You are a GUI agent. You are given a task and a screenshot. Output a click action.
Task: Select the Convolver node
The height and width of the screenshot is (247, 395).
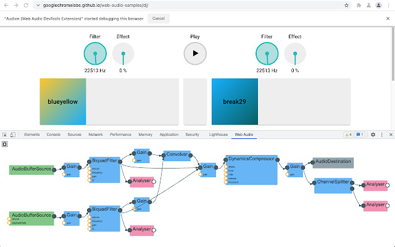click(177, 156)
